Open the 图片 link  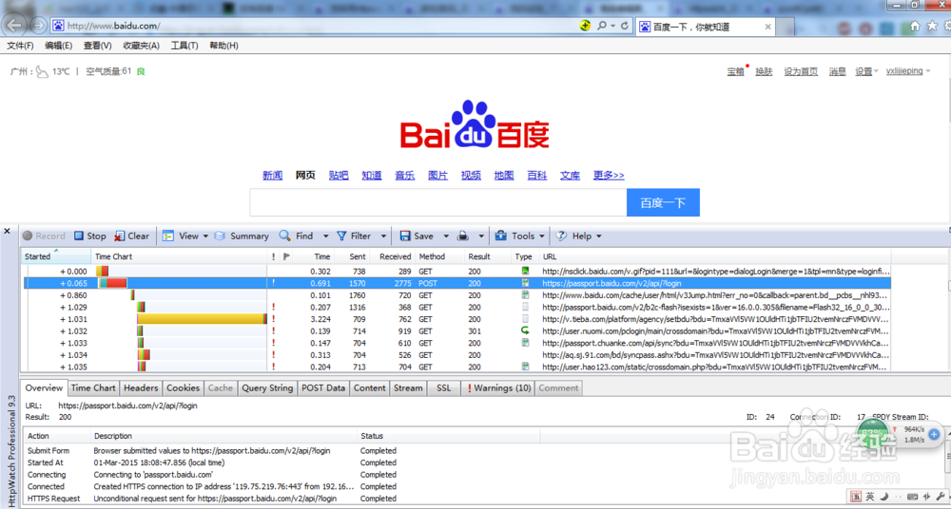[437, 176]
